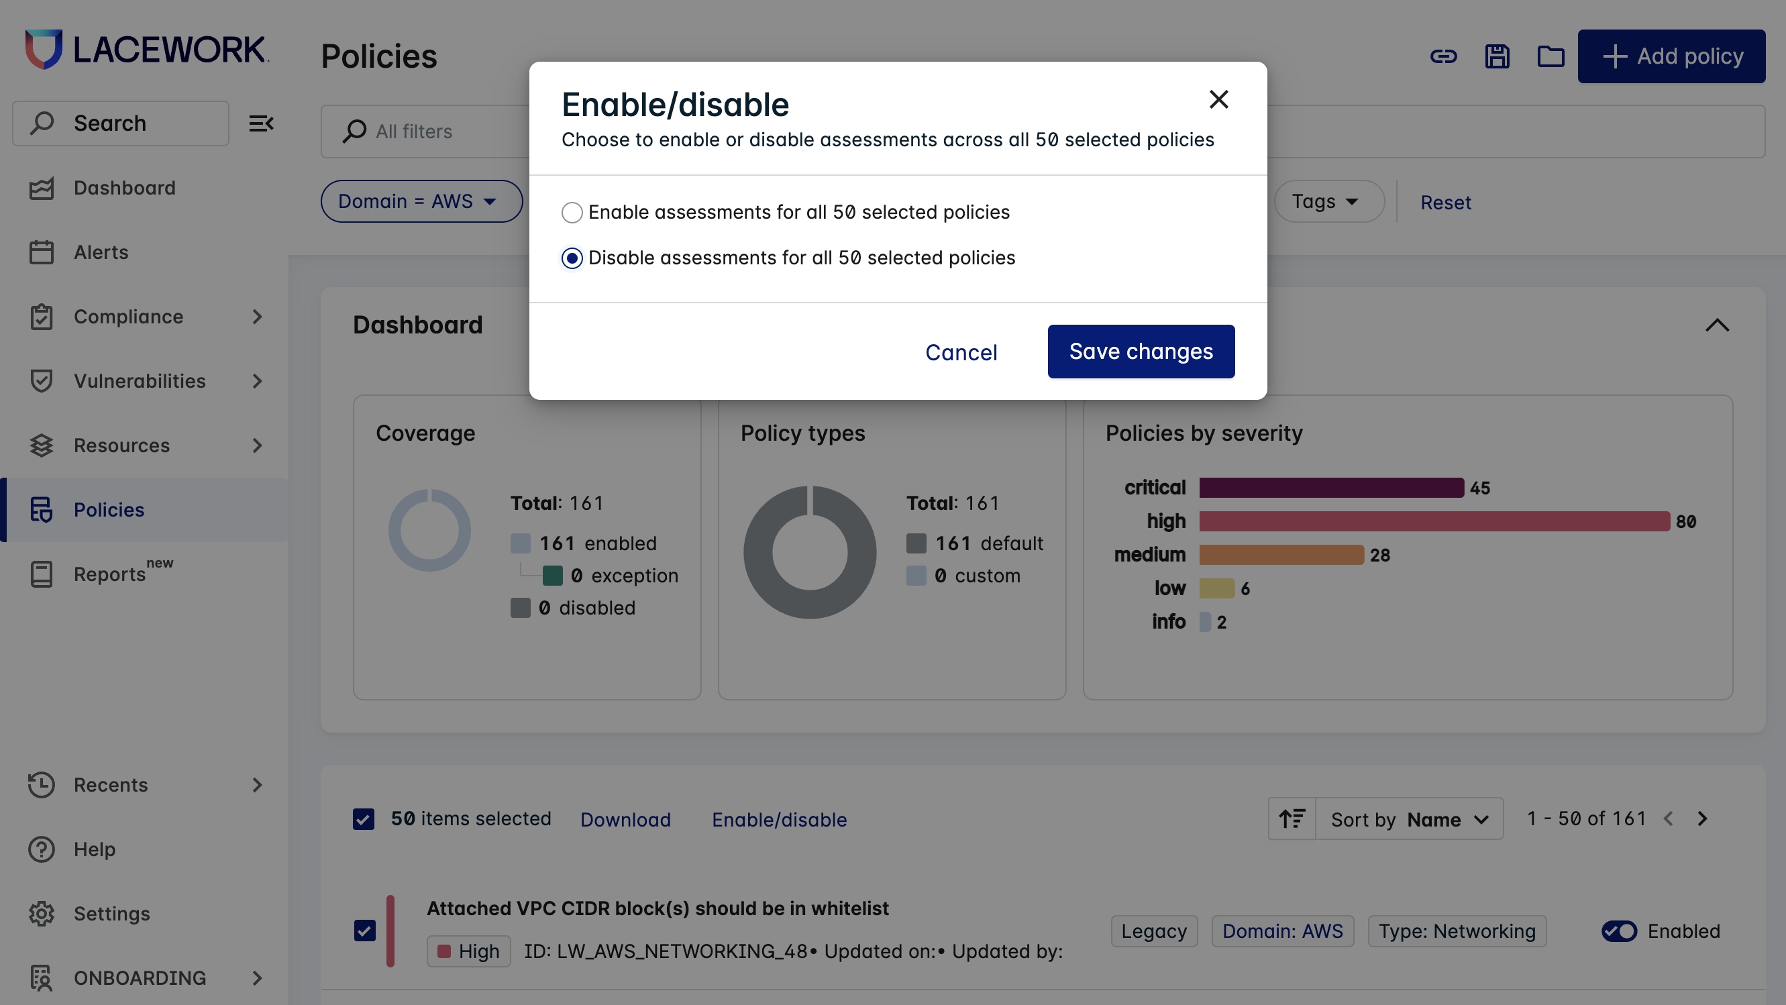The height and width of the screenshot is (1005, 1786).
Task: Click the copy-link icon near Add policy
Action: [1444, 57]
